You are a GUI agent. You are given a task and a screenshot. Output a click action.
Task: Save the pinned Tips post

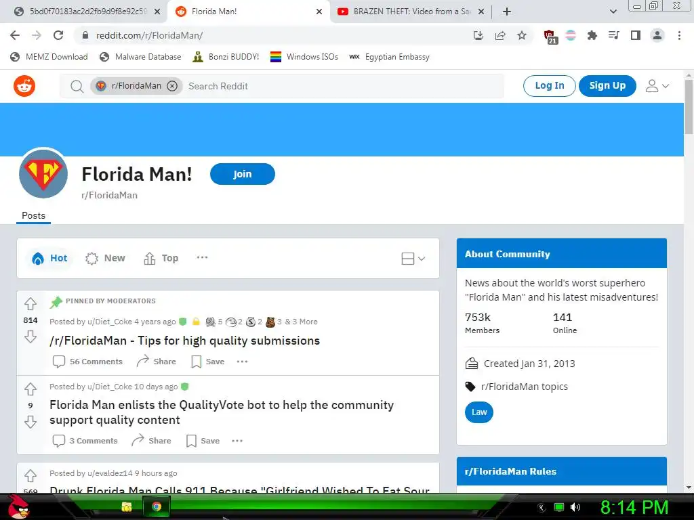pyautogui.click(x=207, y=362)
